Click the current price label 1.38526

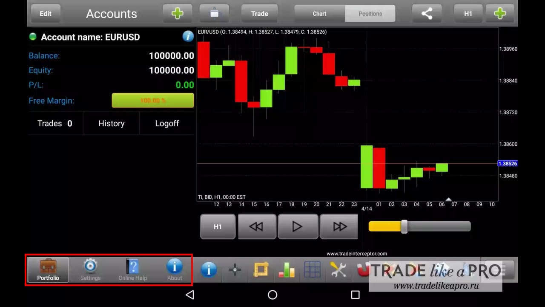coord(508,163)
